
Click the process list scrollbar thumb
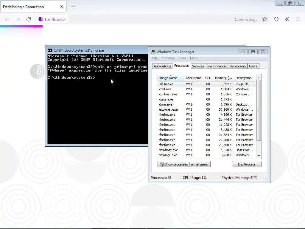(259, 110)
